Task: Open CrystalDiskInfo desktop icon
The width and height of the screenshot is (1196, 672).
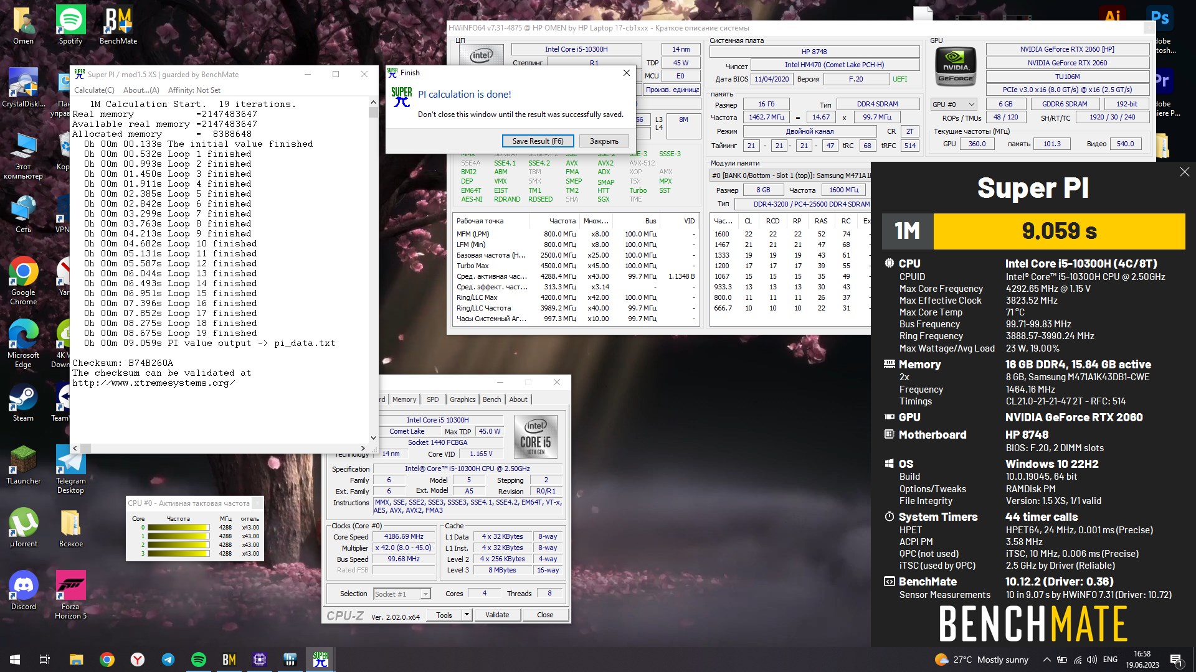Action: [24, 88]
